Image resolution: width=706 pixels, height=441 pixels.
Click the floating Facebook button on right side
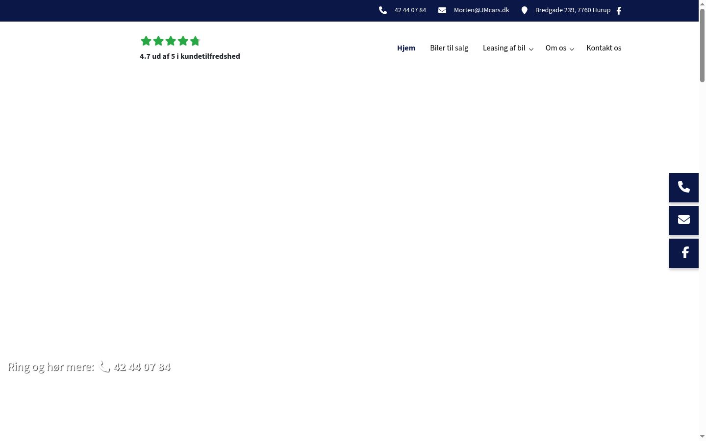click(684, 253)
